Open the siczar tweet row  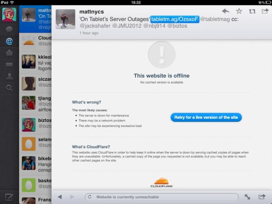tap(35, 83)
